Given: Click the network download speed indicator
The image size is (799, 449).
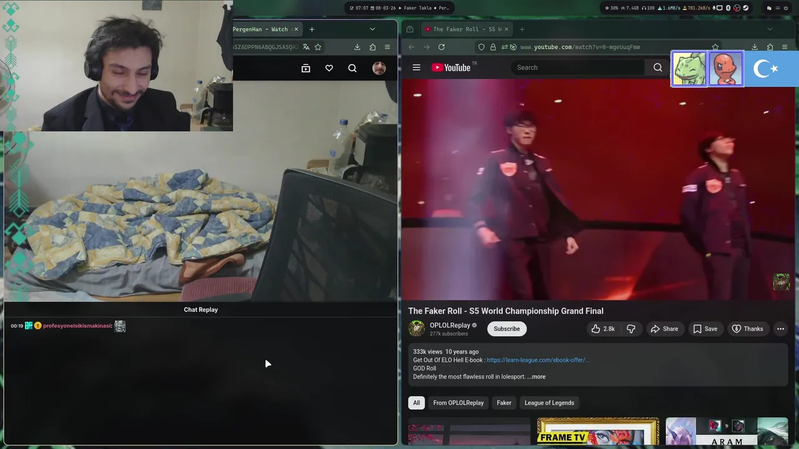Looking at the screenshot, I should click(670, 8).
